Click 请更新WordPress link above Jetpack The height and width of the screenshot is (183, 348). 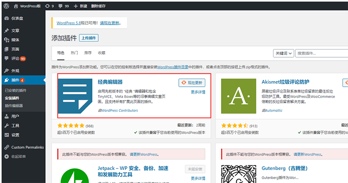click(144, 154)
